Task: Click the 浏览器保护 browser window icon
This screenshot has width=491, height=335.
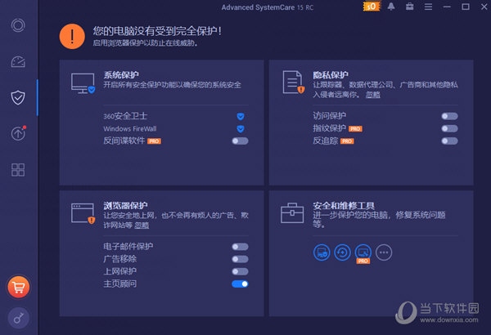Action: pos(83,213)
